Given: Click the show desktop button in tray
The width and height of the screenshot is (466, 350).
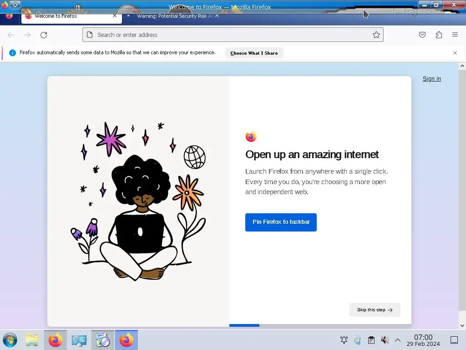Looking at the screenshot, I should [x=454, y=340].
